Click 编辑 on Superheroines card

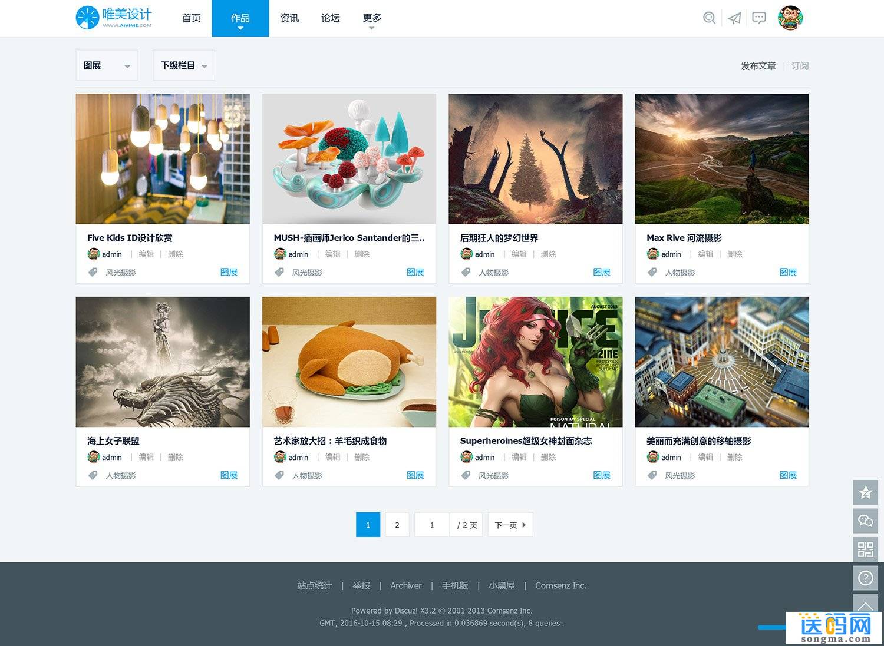click(519, 457)
